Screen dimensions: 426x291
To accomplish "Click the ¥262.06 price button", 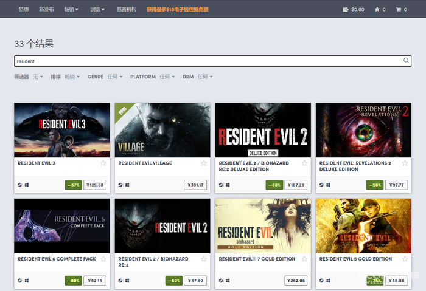I will tap(296, 281).
